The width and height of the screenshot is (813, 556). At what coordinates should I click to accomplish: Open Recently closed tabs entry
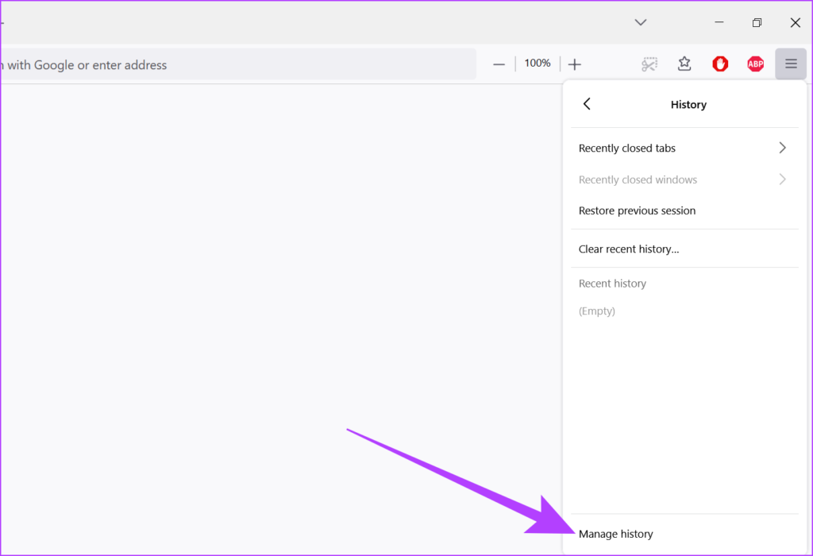tap(627, 148)
